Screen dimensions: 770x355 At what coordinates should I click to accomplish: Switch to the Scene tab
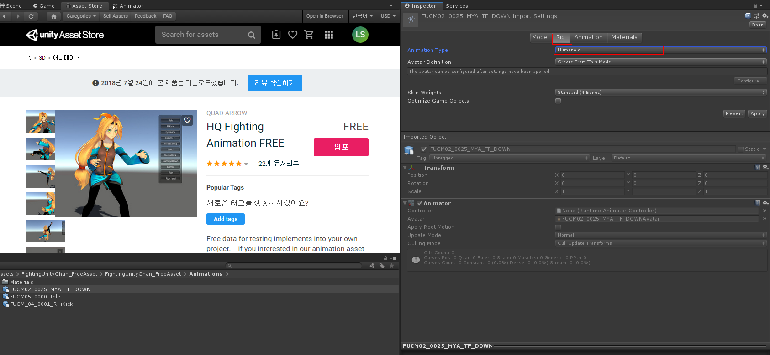[x=12, y=6]
